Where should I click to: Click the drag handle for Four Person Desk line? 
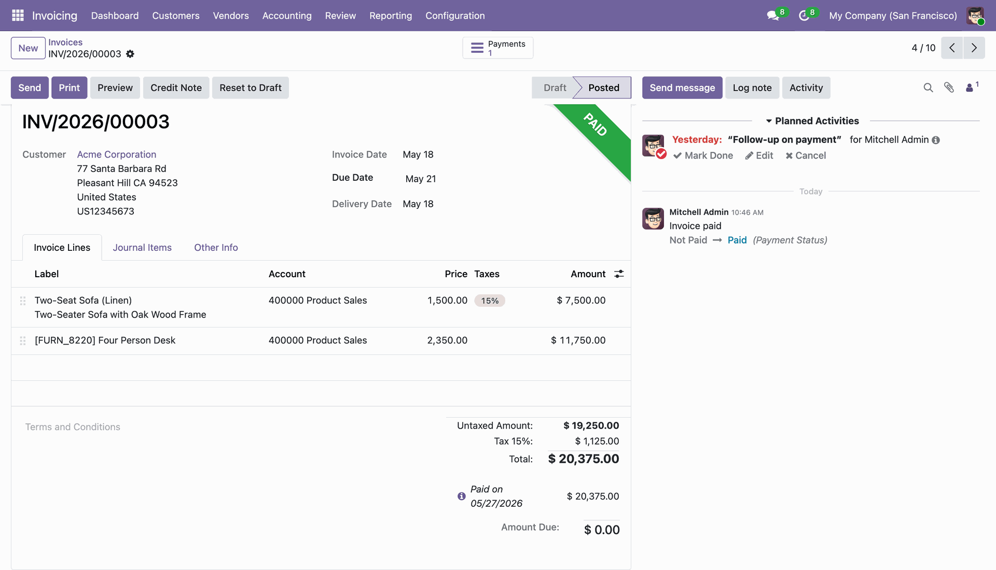(x=23, y=340)
